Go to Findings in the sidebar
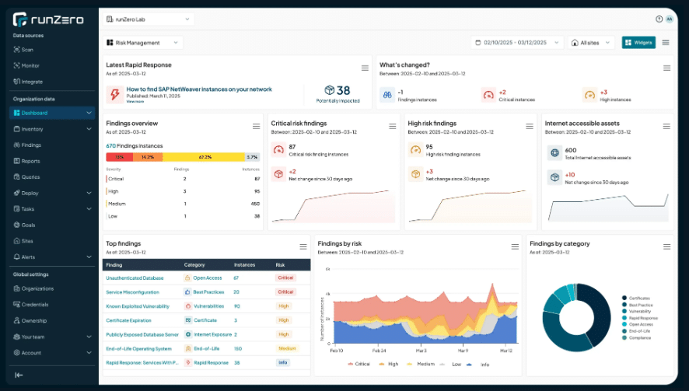This screenshot has height=391, width=689. tap(31, 145)
